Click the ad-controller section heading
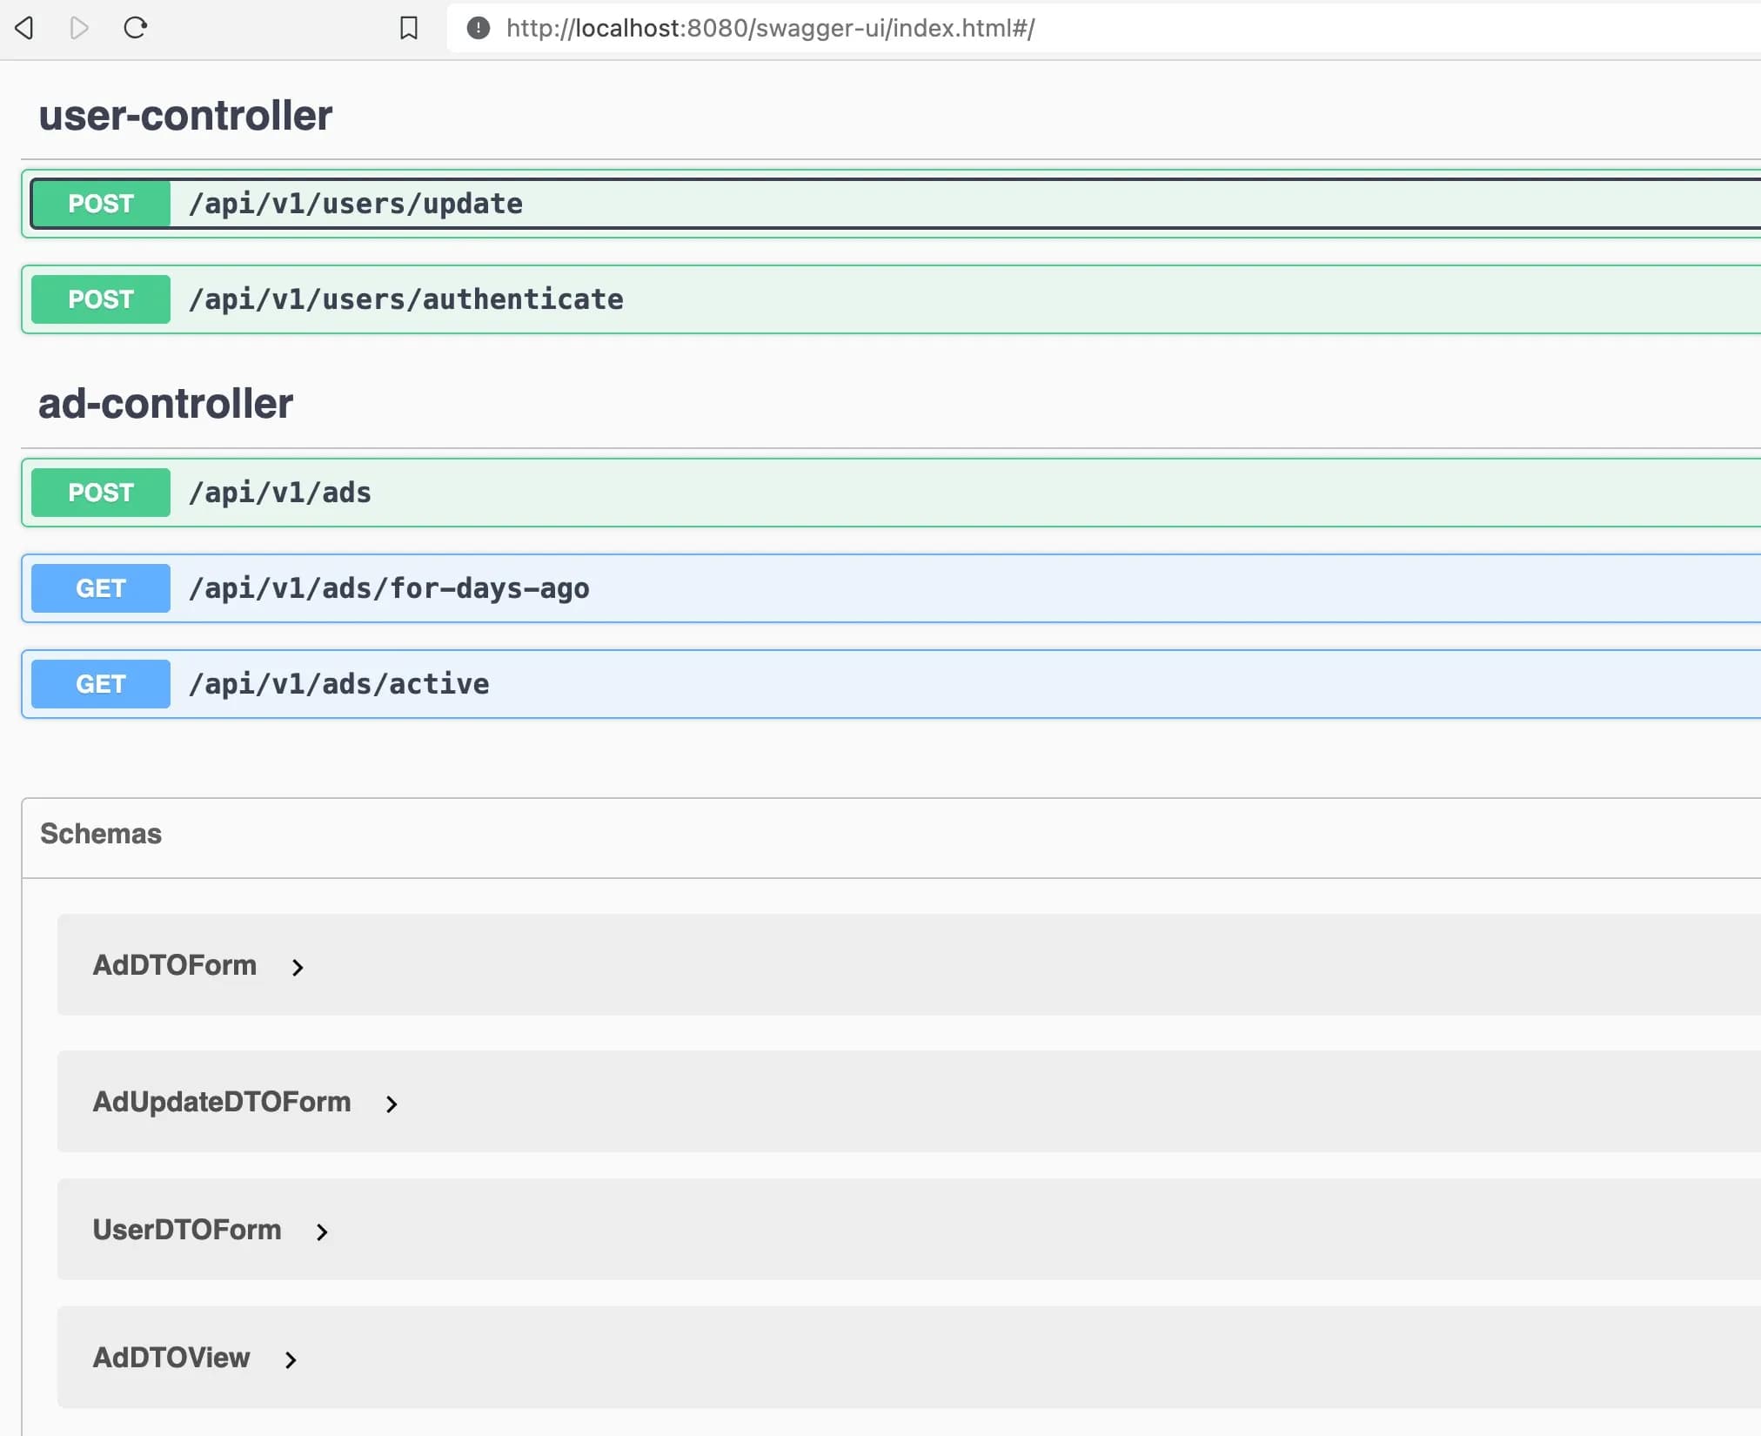 click(x=165, y=402)
